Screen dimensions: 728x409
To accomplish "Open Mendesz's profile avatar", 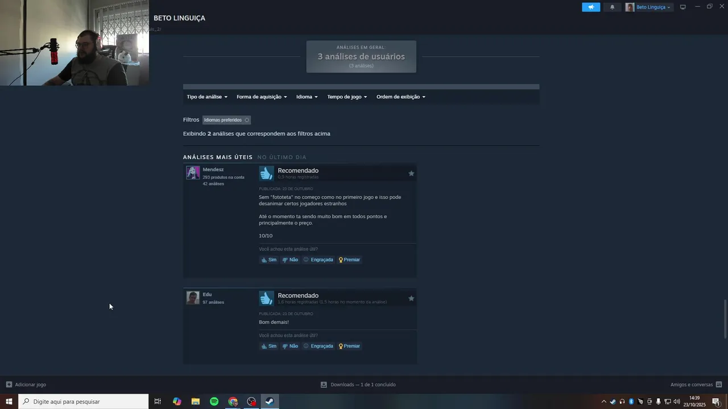I will (x=193, y=173).
